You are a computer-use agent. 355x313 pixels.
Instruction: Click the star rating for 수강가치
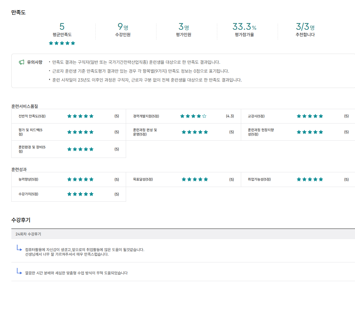click(80, 194)
